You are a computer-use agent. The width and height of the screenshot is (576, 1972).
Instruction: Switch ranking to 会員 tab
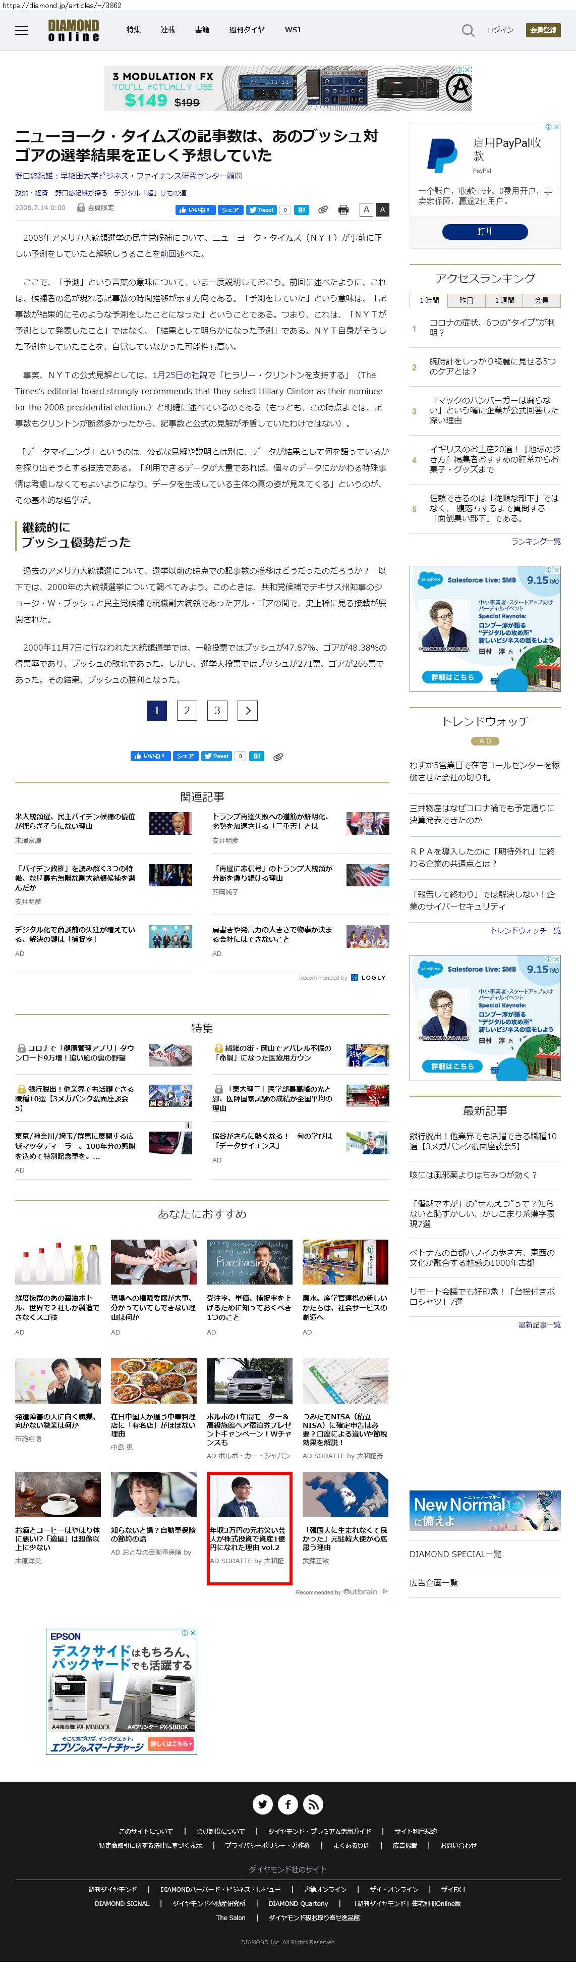coord(541,300)
